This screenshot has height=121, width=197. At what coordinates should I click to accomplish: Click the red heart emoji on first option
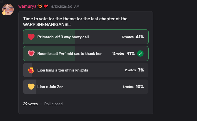click(31, 37)
